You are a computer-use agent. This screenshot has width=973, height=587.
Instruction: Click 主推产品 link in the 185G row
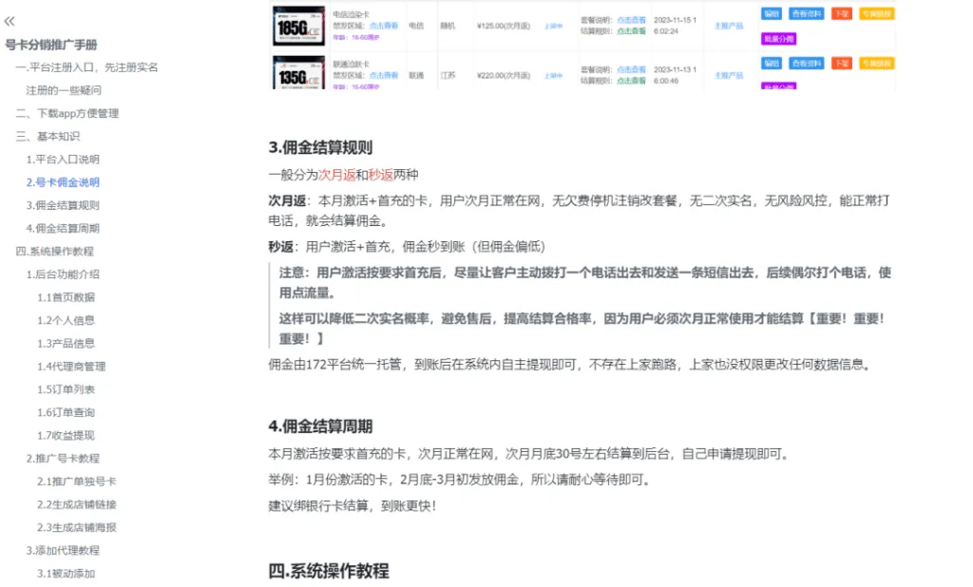(729, 26)
